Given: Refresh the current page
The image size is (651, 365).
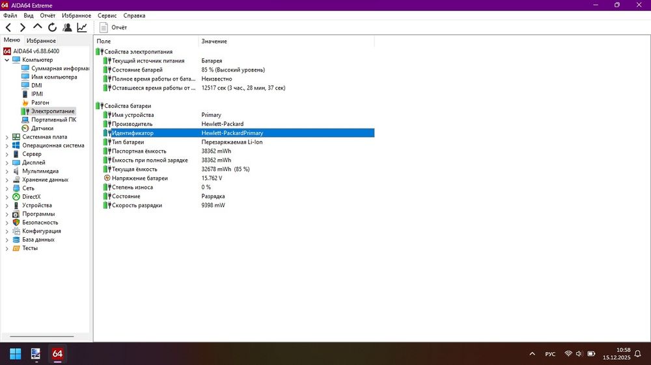Looking at the screenshot, I should 52,27.
